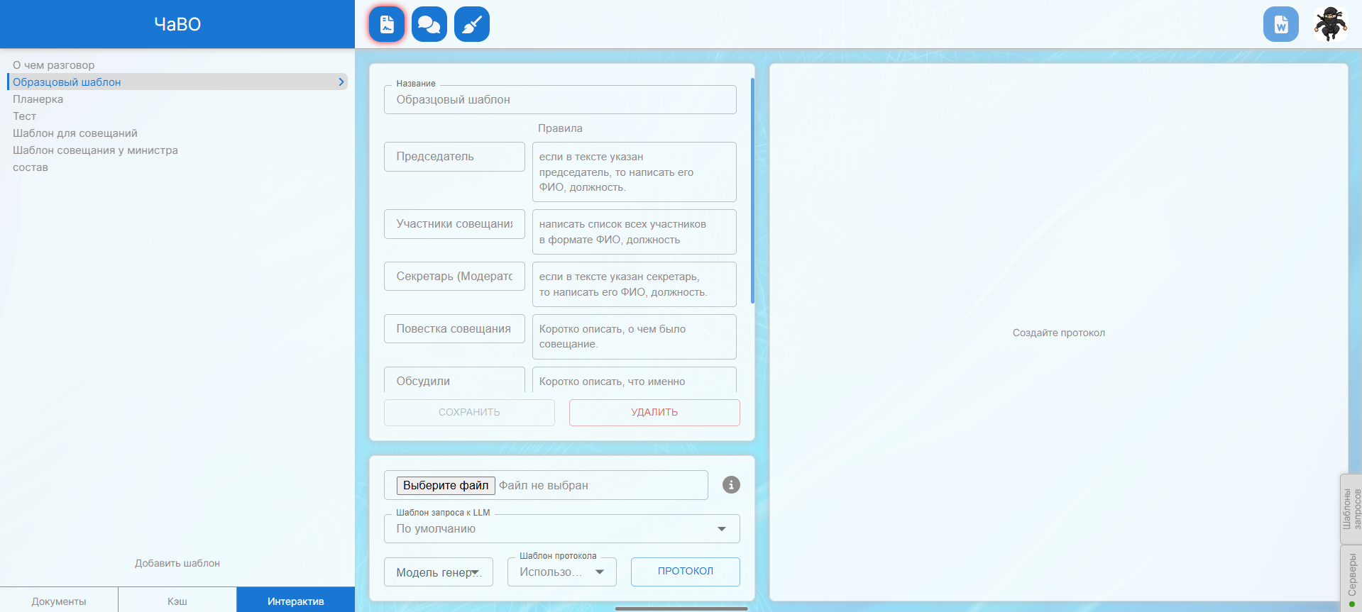1362x612 pixels.
Task: Click the broom clear icon
Action: click(471, 25)
